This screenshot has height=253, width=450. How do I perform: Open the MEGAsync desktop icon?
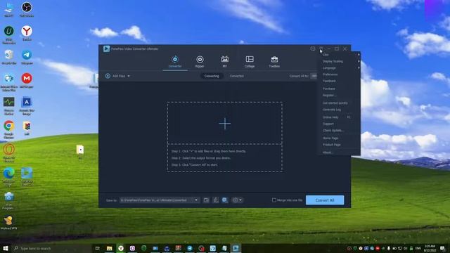27,80
